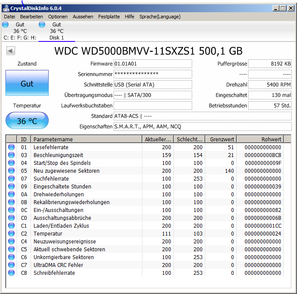Image resolution: width=297 pixels, height=294 pixels.
Task: Open the Aussehen menu
Action: click(x=83, y=17)
